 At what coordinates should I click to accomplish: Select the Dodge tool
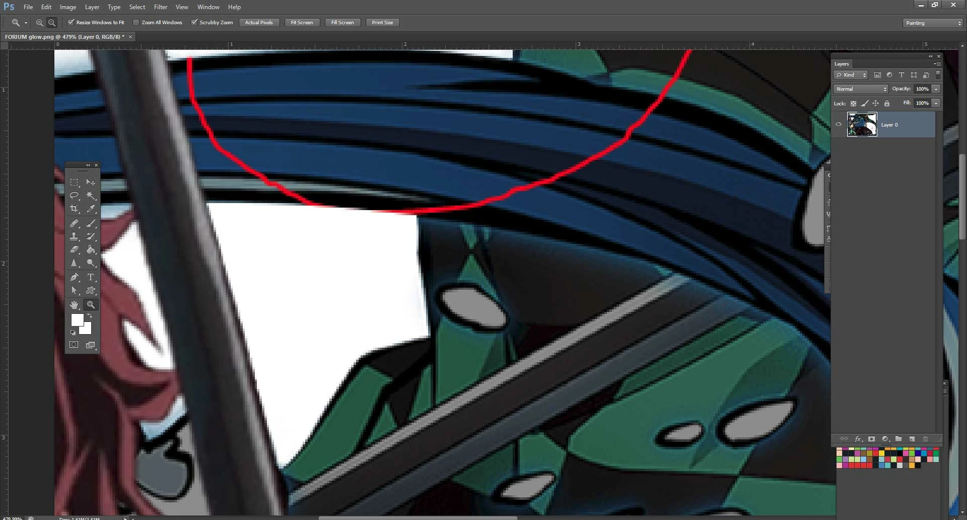91,263
